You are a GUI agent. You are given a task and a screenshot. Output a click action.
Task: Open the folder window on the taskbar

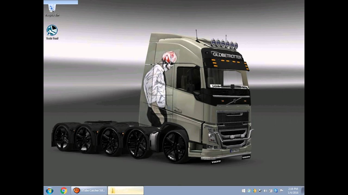[126, 190]
